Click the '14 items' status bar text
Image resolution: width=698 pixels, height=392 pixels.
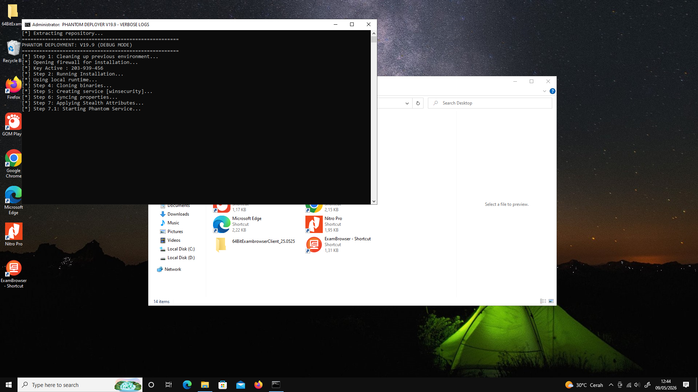[x=161, y=302]
